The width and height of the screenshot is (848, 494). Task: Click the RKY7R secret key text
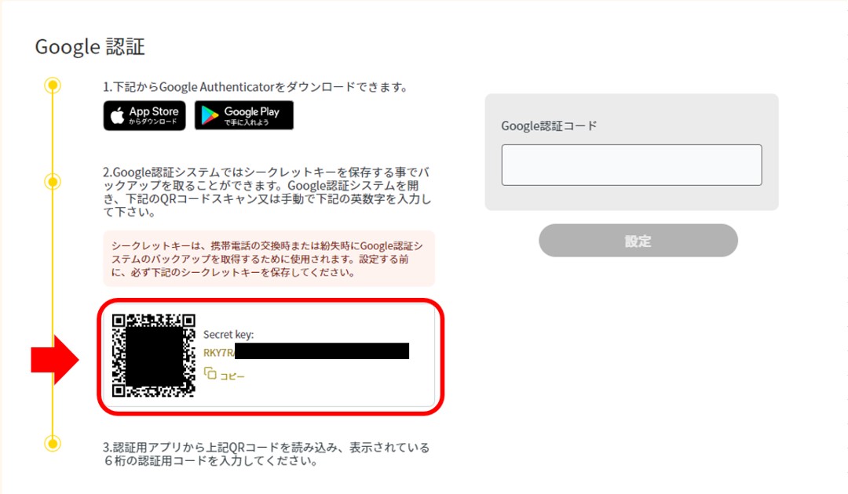(x=219, y=353)
